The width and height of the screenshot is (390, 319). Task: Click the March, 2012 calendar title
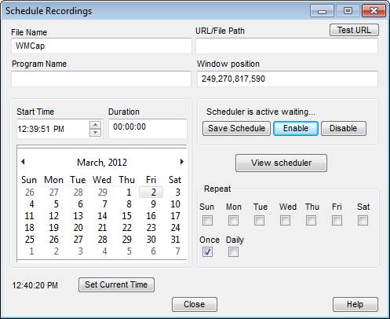[x=102, y=163]
